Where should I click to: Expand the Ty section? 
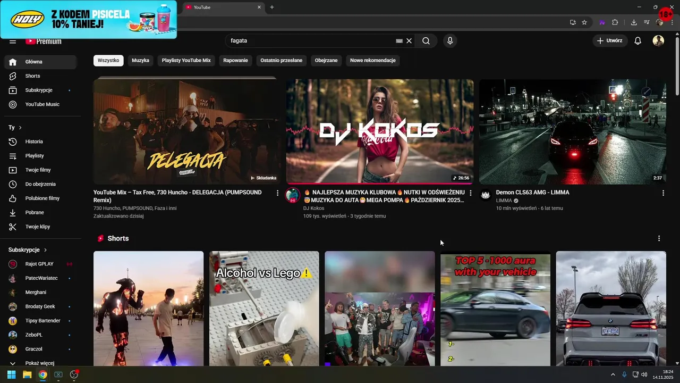point(15,128)
